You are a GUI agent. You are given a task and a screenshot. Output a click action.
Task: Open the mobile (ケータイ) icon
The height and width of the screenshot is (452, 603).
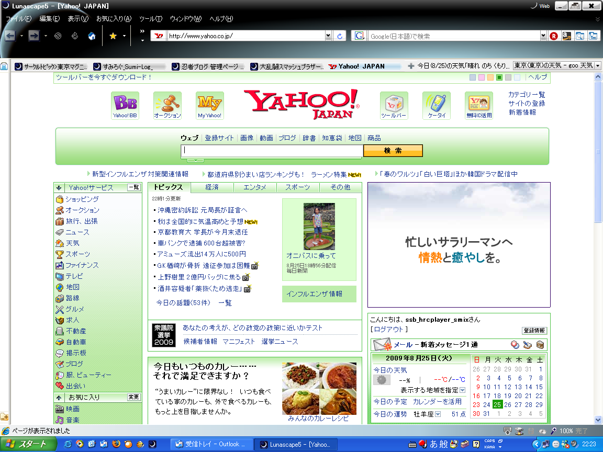[x=437, y=105]
